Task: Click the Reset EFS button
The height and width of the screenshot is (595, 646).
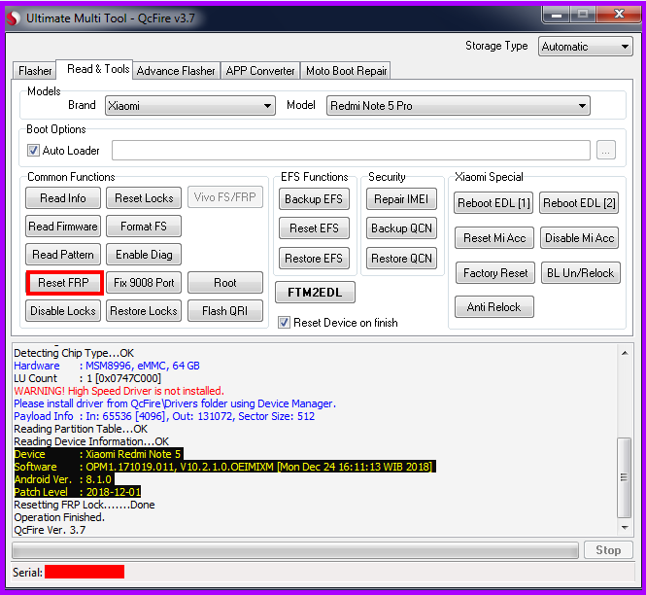Action: pos(314,228)
